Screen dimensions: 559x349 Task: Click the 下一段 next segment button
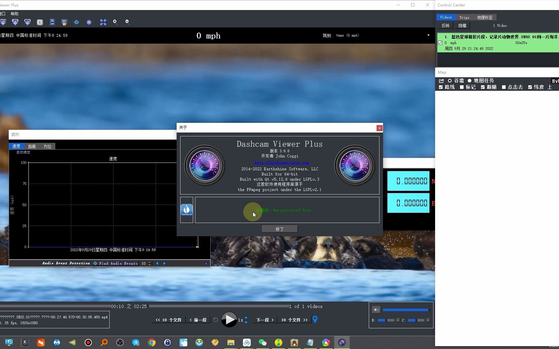click(x=265, y=320)
